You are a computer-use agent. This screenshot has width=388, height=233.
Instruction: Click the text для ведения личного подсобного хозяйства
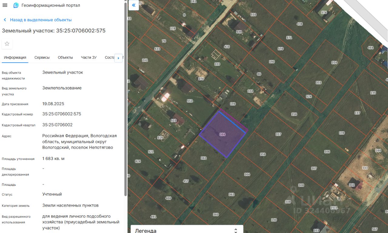click(81, 222)
